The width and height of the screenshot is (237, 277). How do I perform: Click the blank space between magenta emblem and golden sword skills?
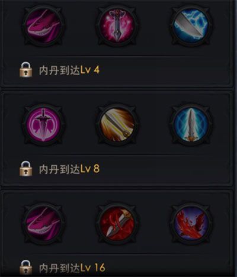click(81, 125)
